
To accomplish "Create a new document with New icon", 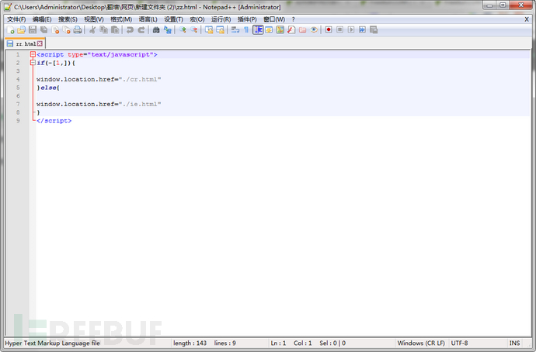I will [x=11, y=30].
